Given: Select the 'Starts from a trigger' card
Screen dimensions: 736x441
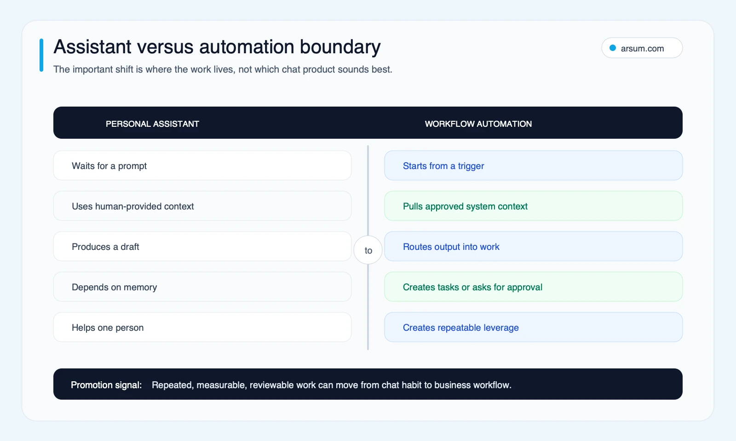Looking at the screenshot, I should pos(534,165).
